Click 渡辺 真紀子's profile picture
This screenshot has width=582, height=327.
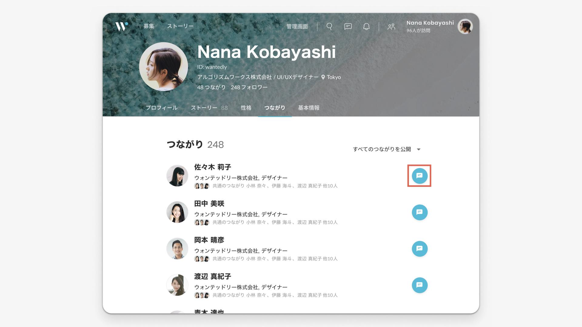pyautogui.click(x=177, y=285)
